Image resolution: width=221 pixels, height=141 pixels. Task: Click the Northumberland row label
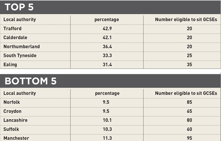point(22,46)
